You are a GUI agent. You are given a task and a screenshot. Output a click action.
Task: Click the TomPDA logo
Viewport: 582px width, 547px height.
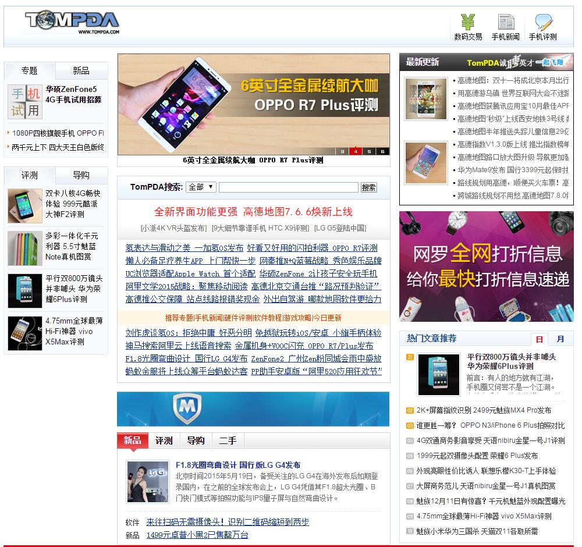coord(72,22)
